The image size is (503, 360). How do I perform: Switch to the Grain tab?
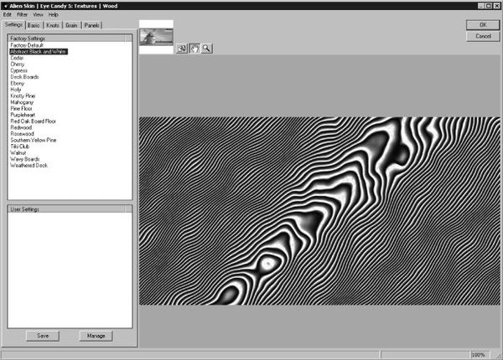(x=72, y=26)
